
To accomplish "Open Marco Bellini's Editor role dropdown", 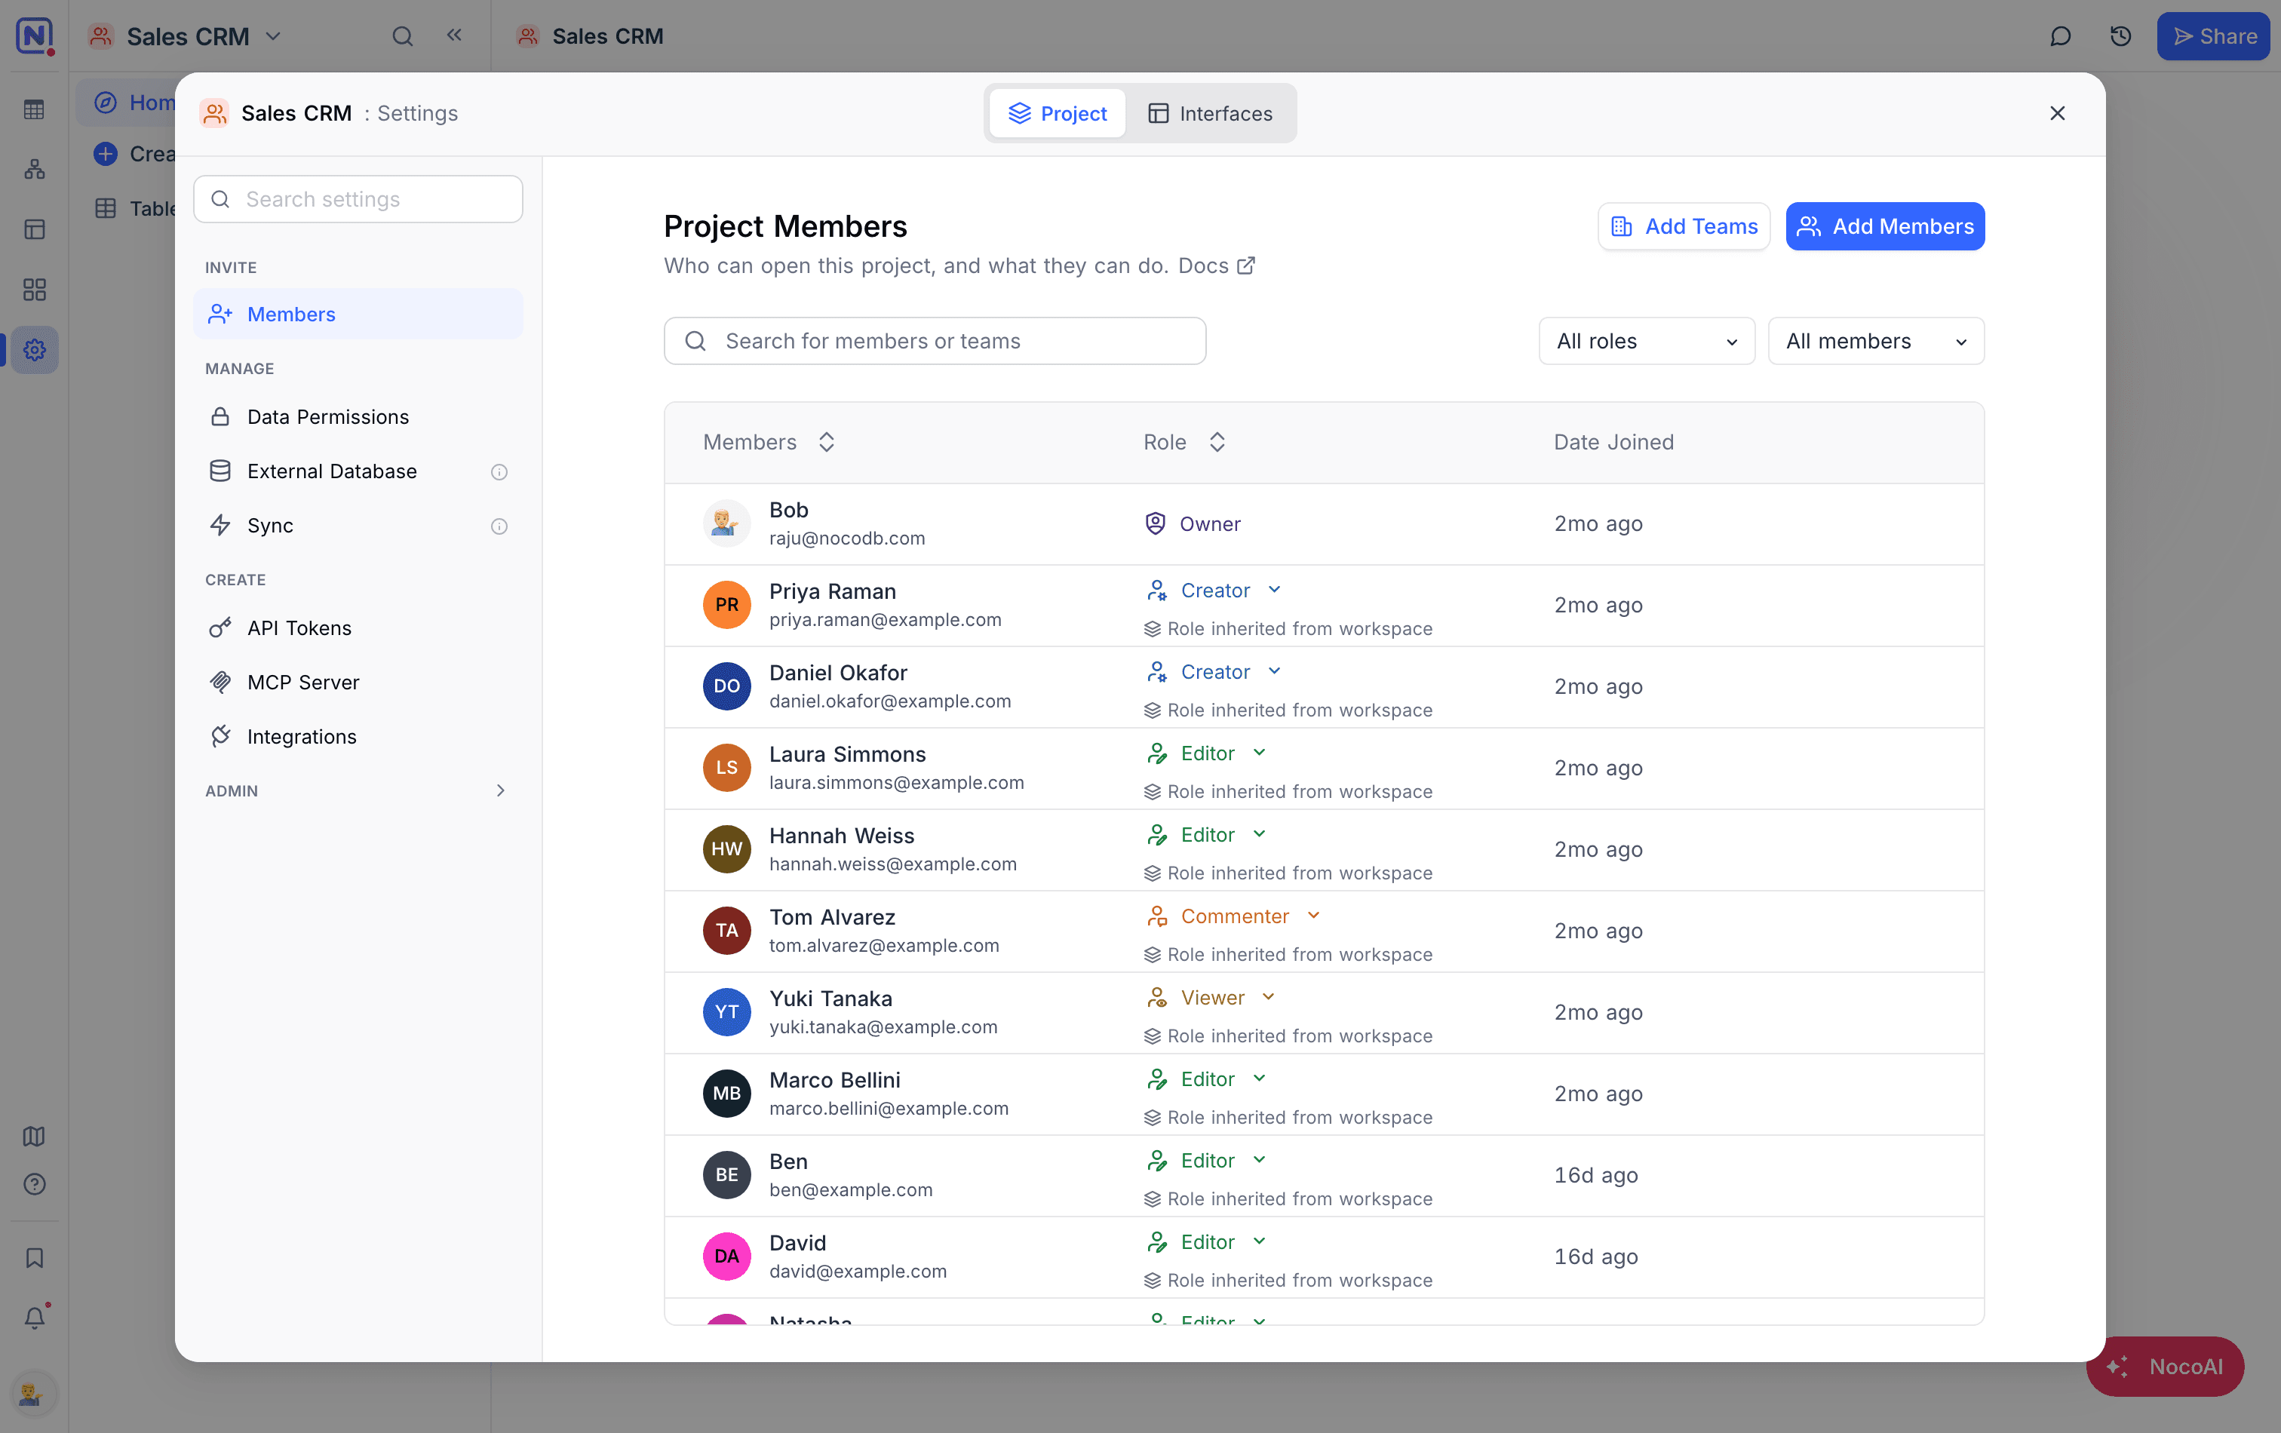I will pyautogui.click(x=1206, y=1079).
